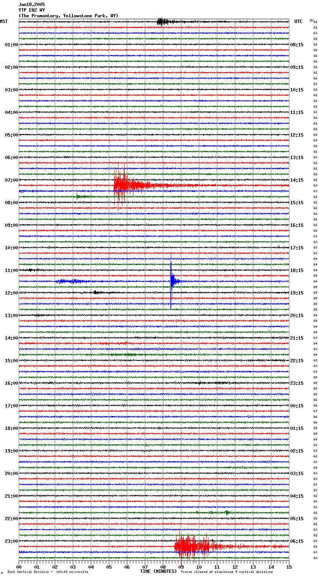
Task: Select the 10:00 MST time label
Action: [x=12, y=248]
